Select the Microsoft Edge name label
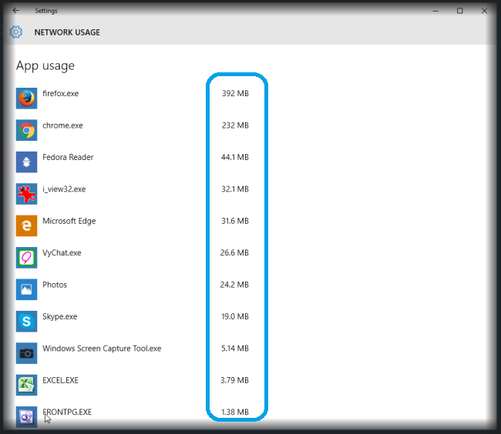This screenshot has height=434, width=501. point(69,221)
